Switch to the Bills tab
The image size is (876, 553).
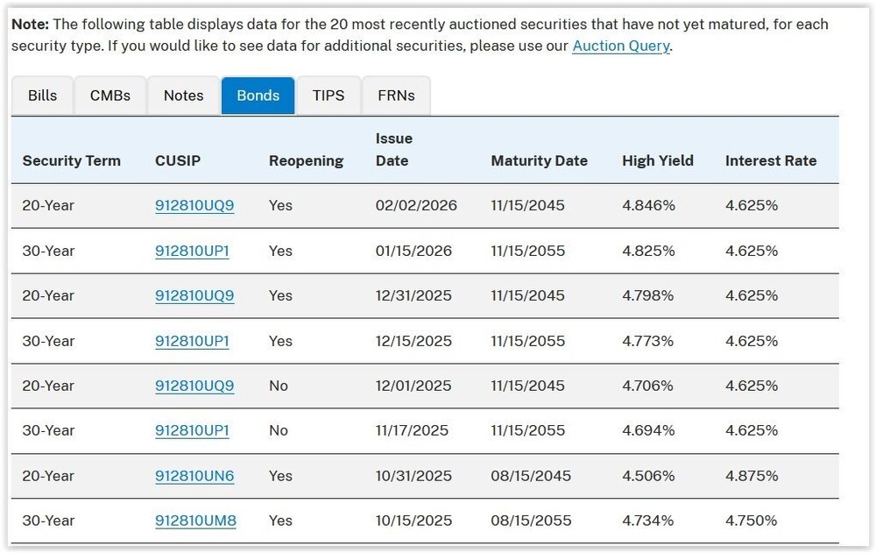42,96
